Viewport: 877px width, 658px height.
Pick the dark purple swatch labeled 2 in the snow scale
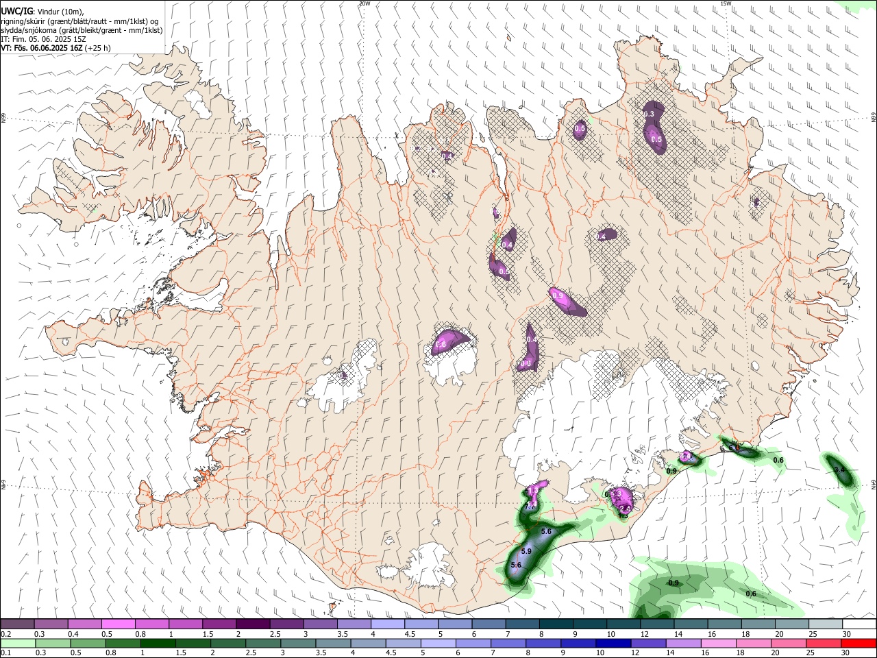[x=253, y=624]
